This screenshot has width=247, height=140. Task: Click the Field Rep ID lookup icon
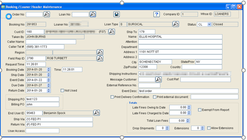point(100,58)
